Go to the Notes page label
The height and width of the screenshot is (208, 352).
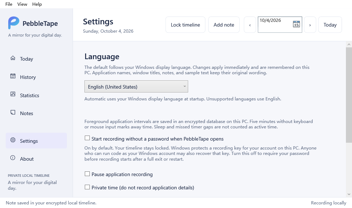26,113
